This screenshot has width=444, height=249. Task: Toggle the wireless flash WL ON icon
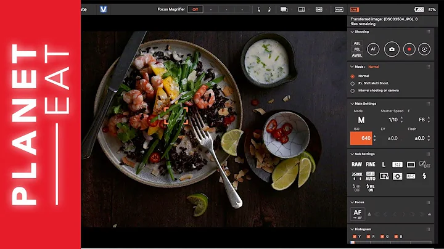[x=371, y=188]
